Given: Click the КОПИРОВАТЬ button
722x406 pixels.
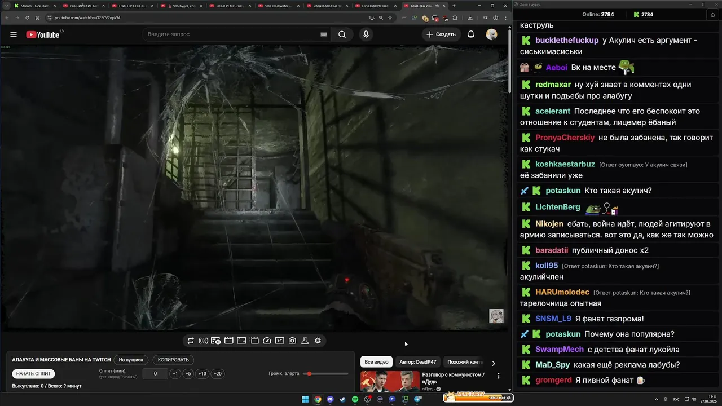Looking at the screenshot, I should [x=173, y=360].
